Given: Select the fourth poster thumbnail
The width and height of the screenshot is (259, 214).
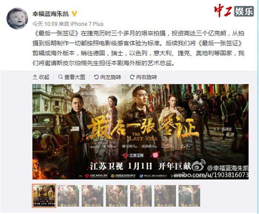Looking at the screenshot, I should point(117,196).
